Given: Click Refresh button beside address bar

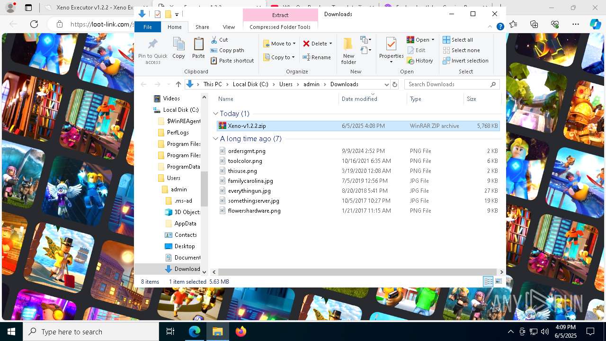Looking at the screenshot, I should tap(395, 84).
